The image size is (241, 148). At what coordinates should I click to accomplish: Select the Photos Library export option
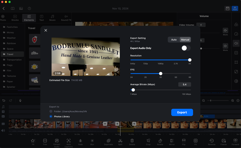click(x=51, y=116)
